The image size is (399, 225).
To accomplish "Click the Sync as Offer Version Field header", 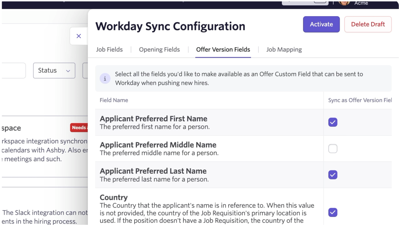I will 359,100.
